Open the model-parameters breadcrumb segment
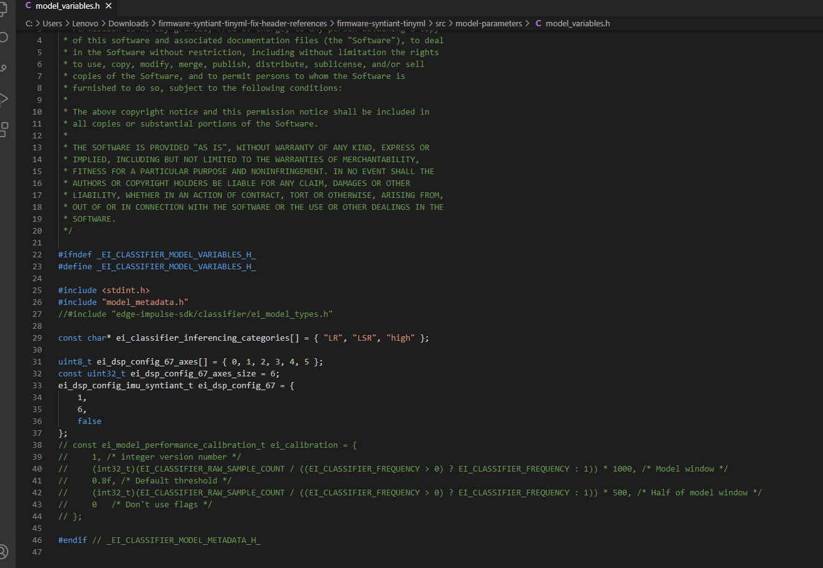 click(489, 23)
